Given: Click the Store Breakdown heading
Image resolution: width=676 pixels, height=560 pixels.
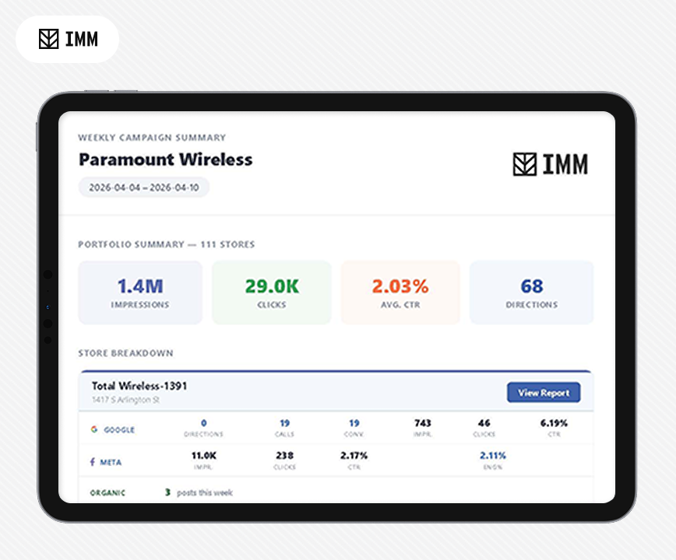Looking at the screenshot, I should click(x=125, y=353).
